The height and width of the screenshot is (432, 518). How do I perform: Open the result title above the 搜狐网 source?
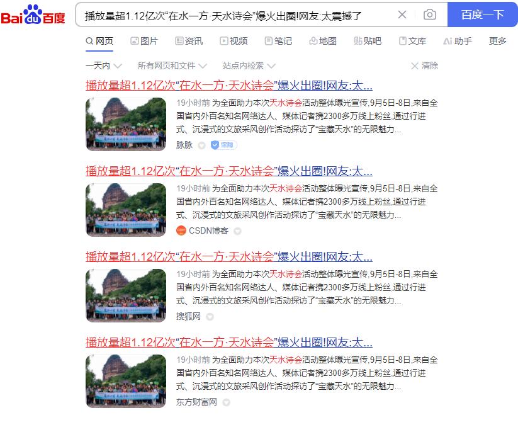pos(229,257)
